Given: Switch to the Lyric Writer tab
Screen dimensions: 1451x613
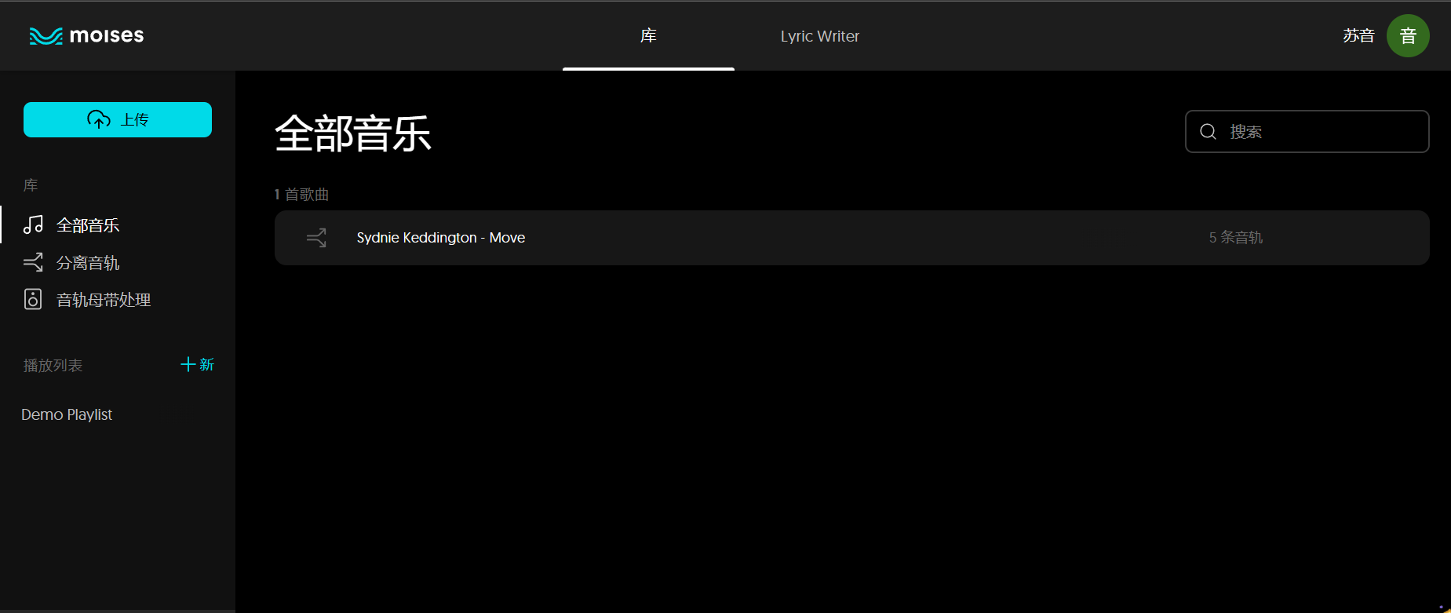Looking at the screenshot, I should tap(819, 36).
